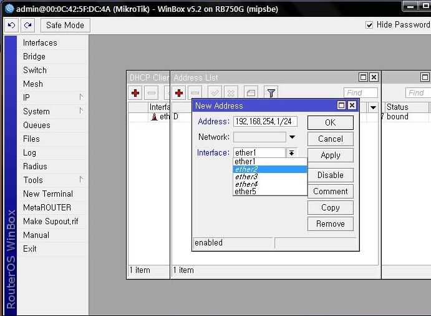Click the Cancel button

[x=331, y=139]
